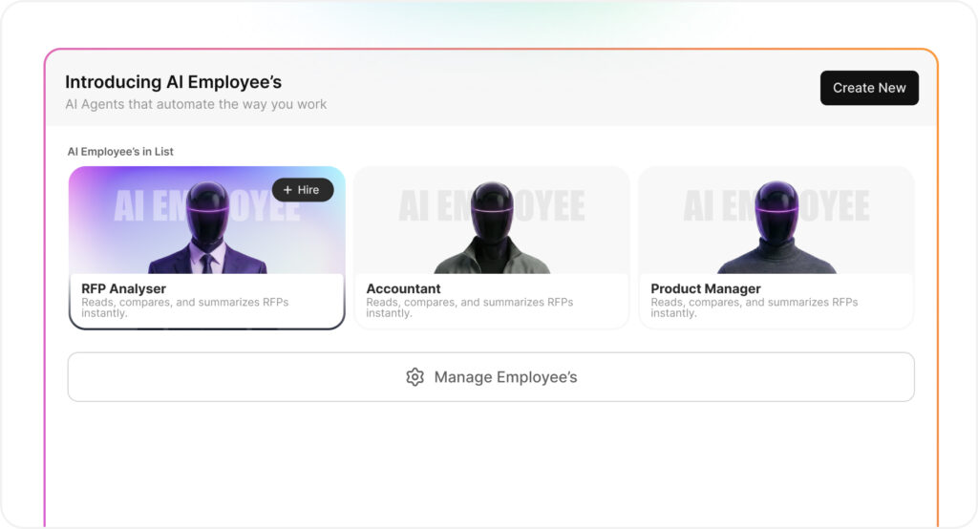Select the Accountant helmet avatar figure
This screenshot has width=978, height=529.
pos(492,229)
